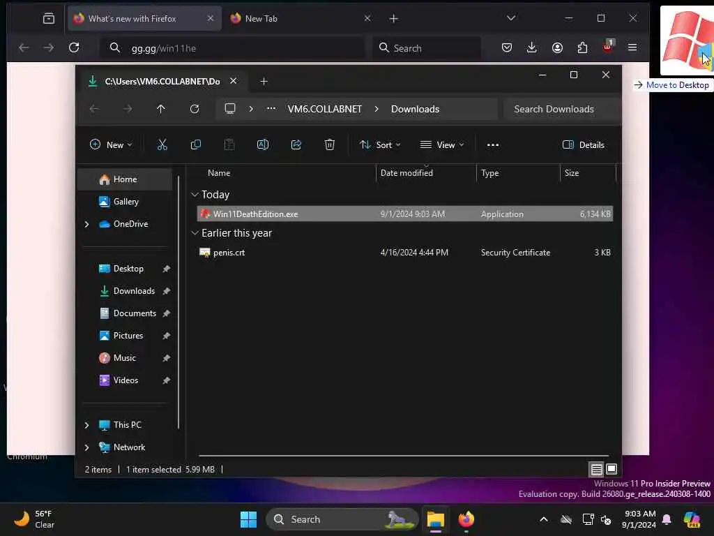Unpin Music from Quick access
714x536 pixels.
(166, 358)
